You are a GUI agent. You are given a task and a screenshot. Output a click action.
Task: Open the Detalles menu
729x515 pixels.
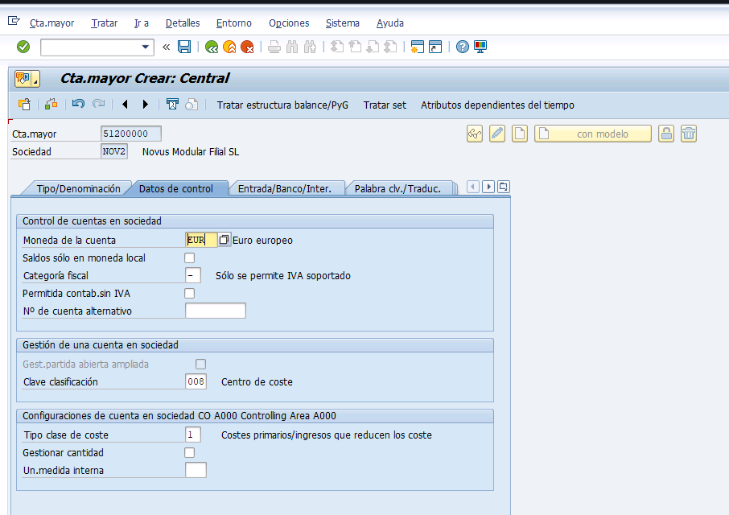pyautogui.click(x=183, y=23)
